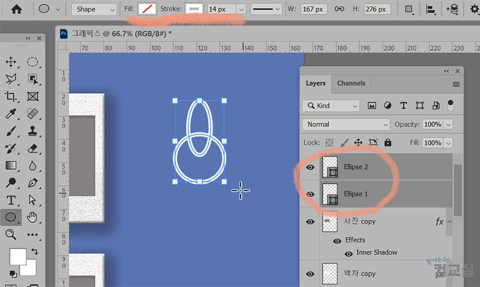Filter layers by pixel layers

point(372,106)
